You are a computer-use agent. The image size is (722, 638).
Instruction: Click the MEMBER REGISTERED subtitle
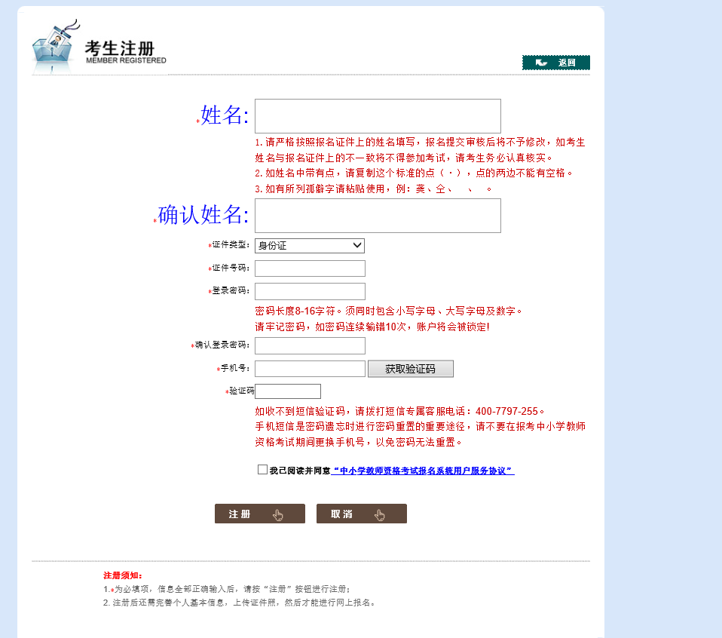(x=126, y=60)
